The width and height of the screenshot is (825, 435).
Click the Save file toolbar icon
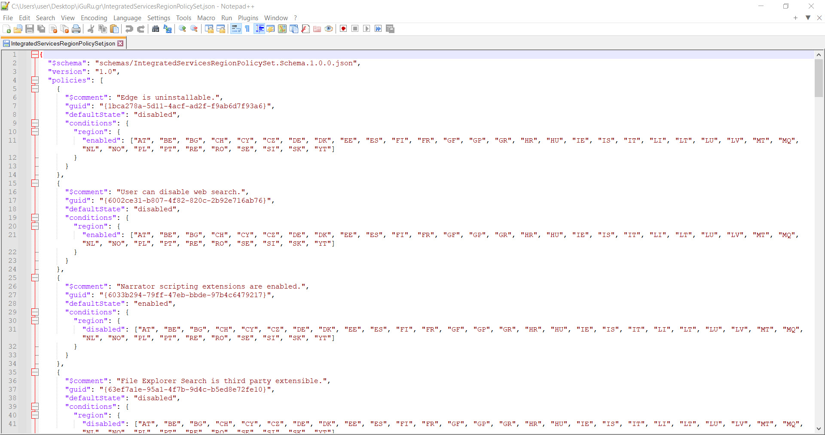tap(30, 29)
